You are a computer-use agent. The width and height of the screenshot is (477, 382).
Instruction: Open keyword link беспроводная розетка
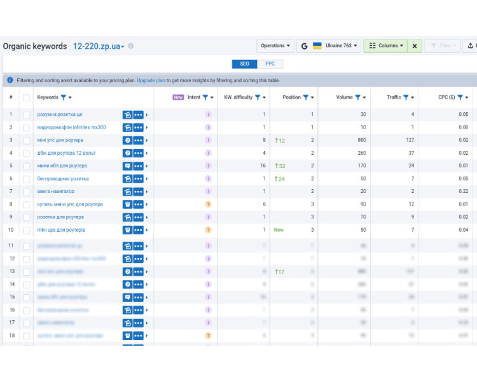63,178
